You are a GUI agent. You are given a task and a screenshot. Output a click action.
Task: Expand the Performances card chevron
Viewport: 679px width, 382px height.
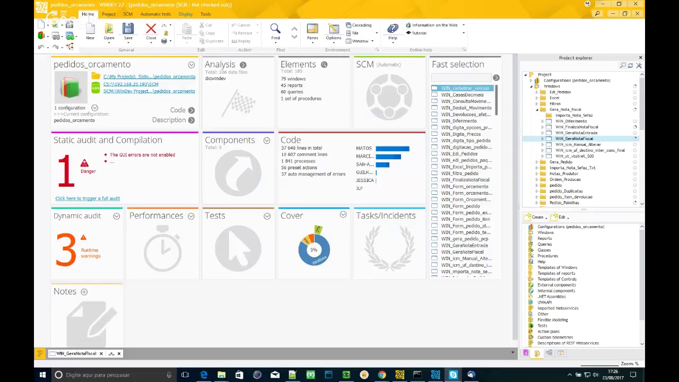(x=191, y=216)
